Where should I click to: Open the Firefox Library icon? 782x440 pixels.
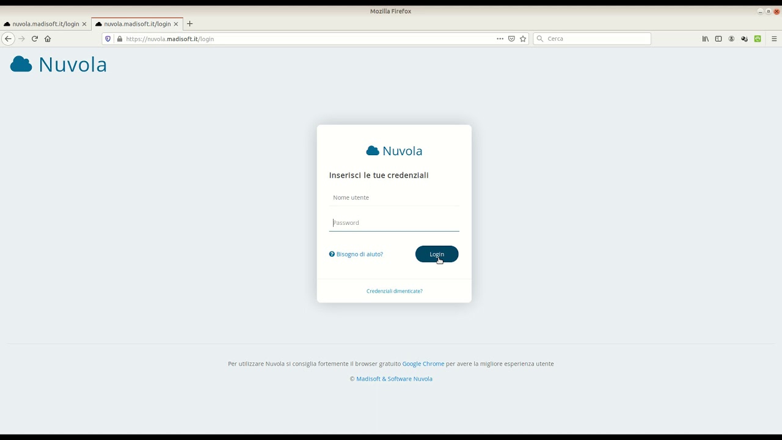pyautogui.click(x=706, y=38)
